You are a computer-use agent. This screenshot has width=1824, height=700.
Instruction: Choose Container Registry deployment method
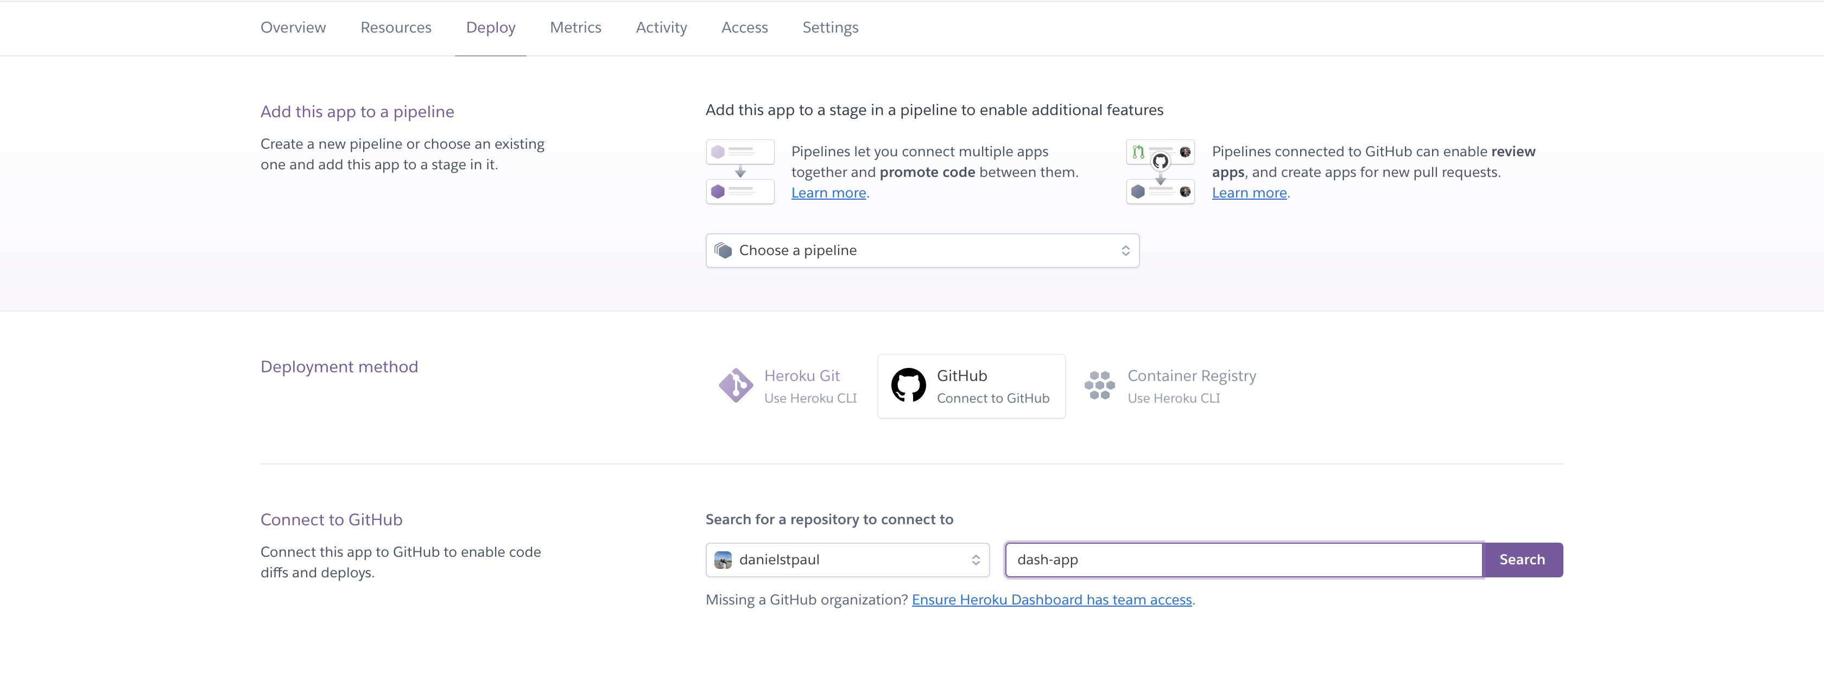[x=1170, y=386]
